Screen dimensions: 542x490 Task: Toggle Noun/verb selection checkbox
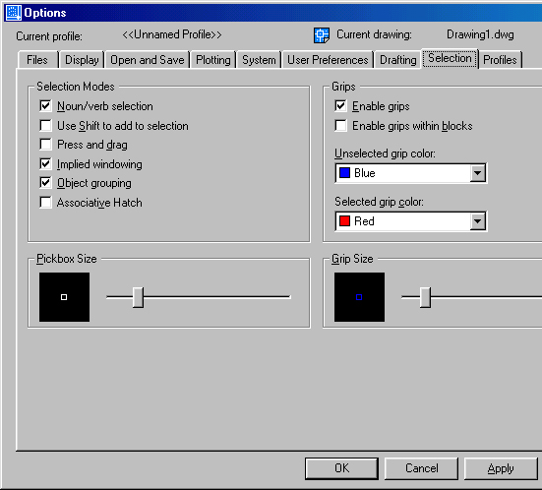click(x=45, y=106)
